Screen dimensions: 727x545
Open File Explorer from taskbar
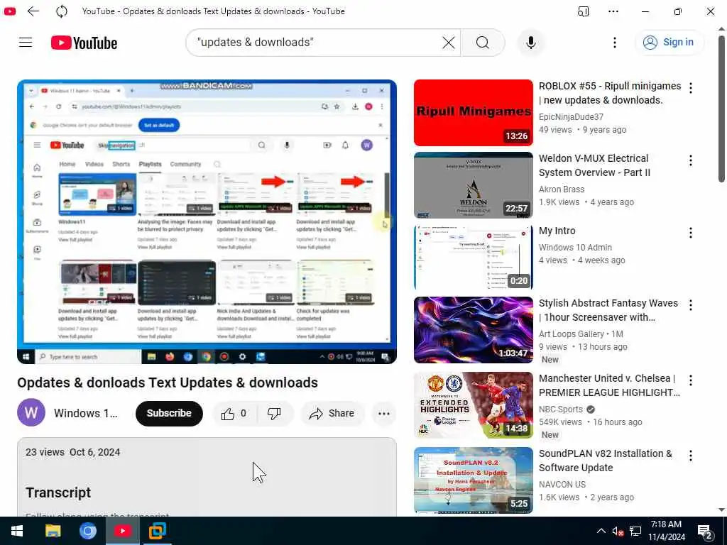click(53, 531)
